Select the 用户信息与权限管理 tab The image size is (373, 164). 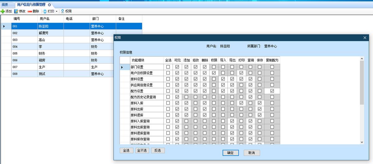point(31,5)
